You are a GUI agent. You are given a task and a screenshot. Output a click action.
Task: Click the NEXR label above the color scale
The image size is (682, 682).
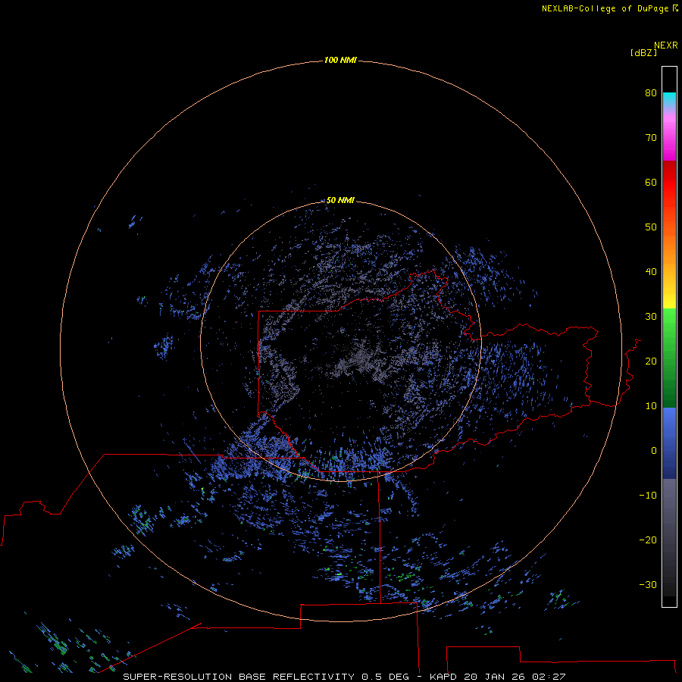[666, 45]
